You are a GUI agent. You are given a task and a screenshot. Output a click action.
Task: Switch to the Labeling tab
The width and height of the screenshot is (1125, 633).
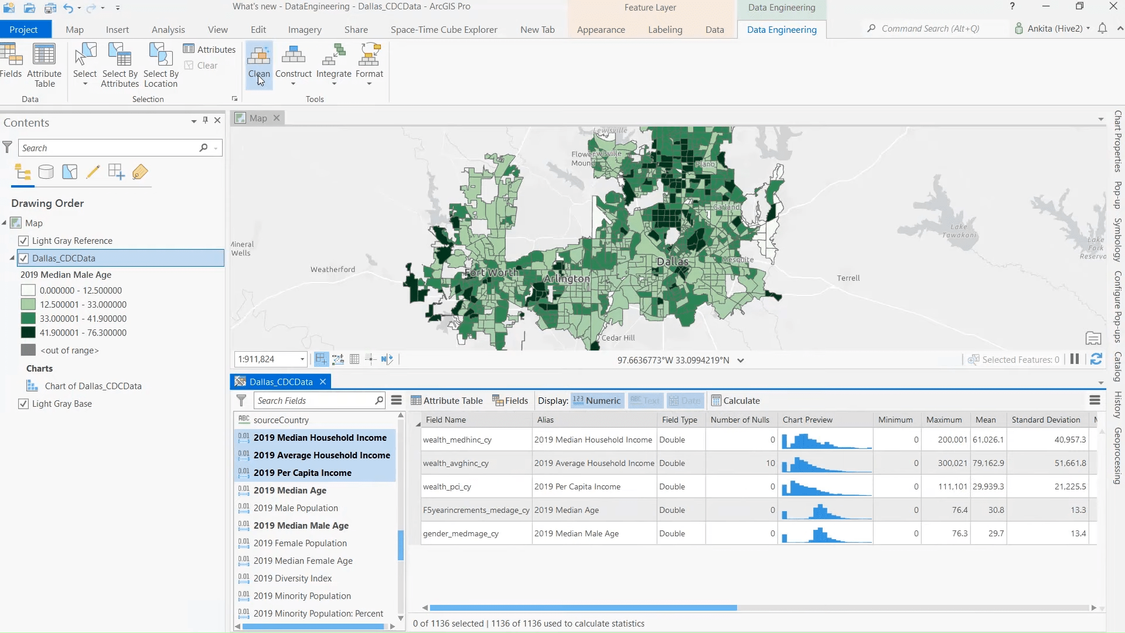[x=665, y=29]
